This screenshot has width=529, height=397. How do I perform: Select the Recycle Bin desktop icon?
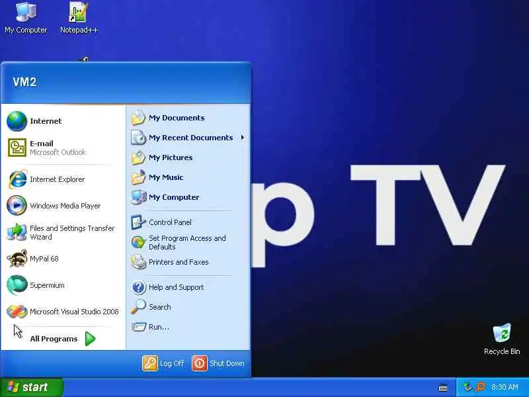pos(502,333)
